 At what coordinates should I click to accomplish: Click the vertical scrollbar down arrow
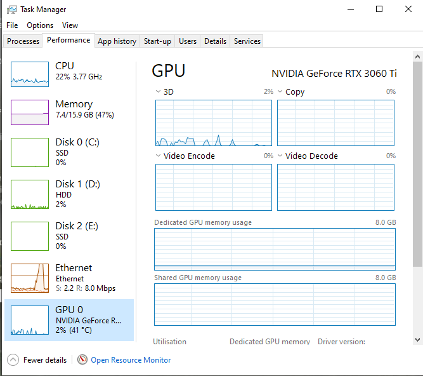[x=417, y=340]
